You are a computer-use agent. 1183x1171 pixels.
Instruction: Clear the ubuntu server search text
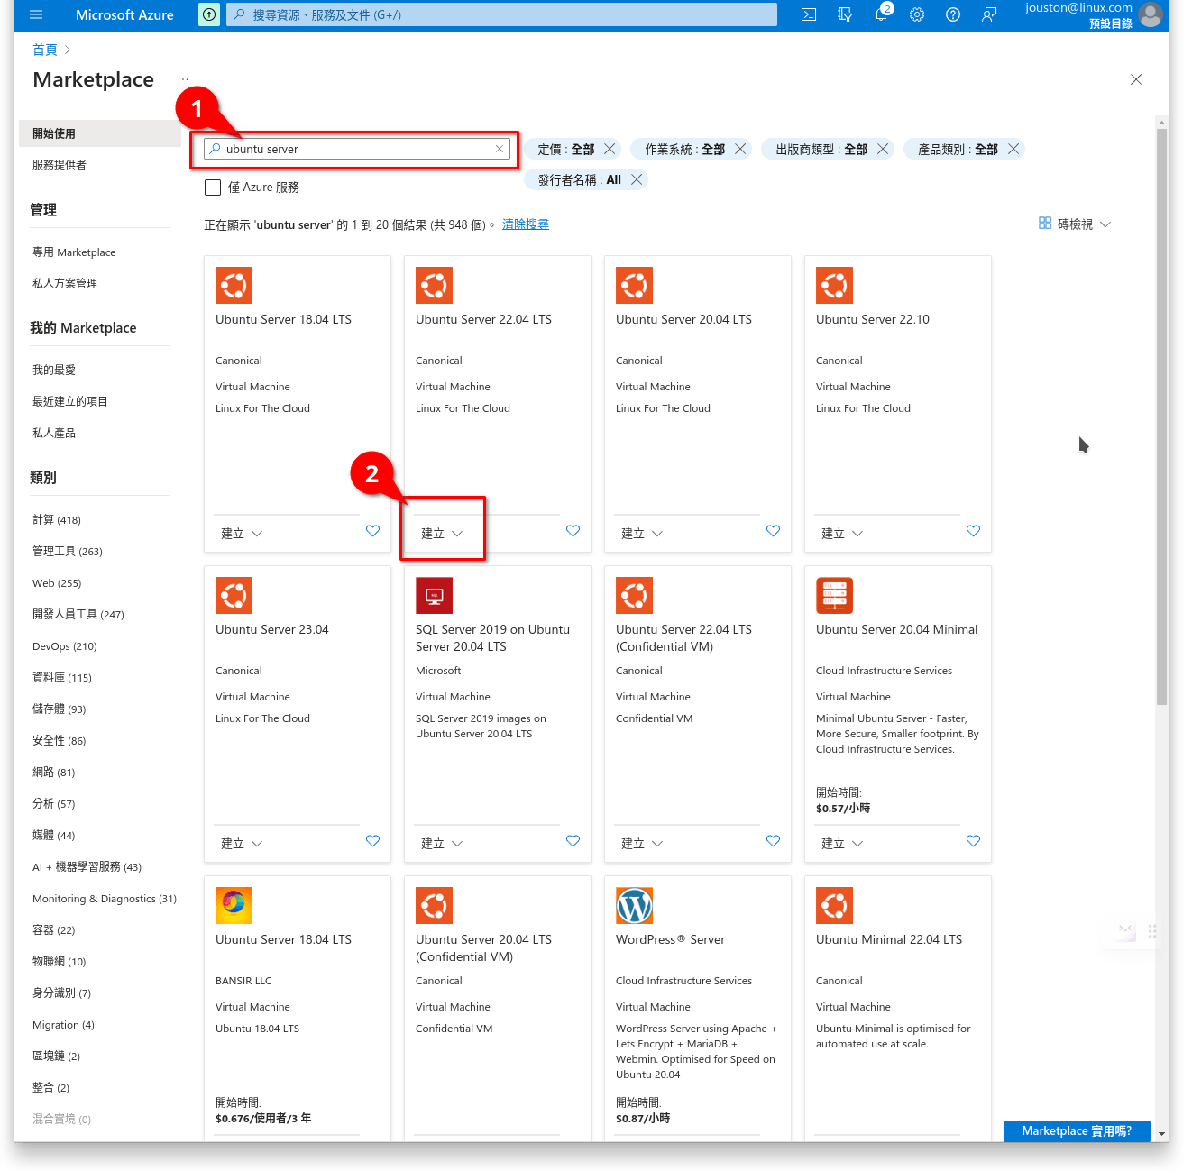[x=500, y=150]
